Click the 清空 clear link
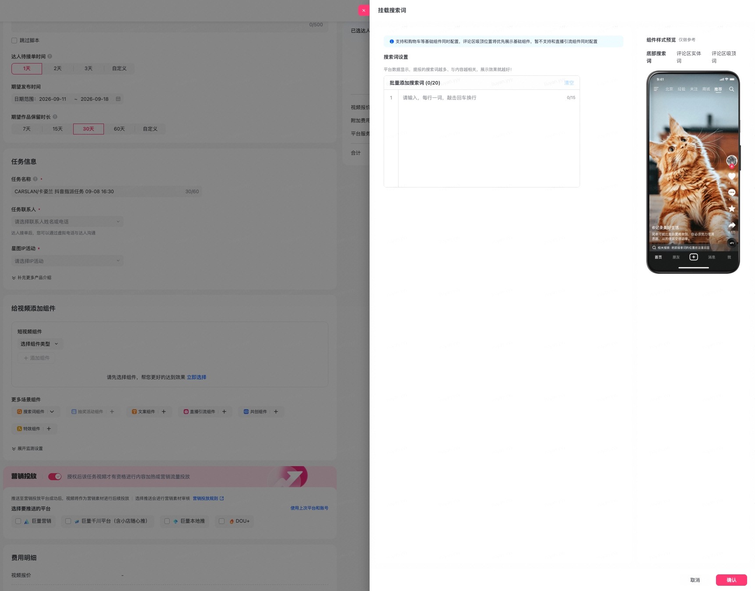The height and width of the screenshot is (591, 755). click(x=569, y=83)
